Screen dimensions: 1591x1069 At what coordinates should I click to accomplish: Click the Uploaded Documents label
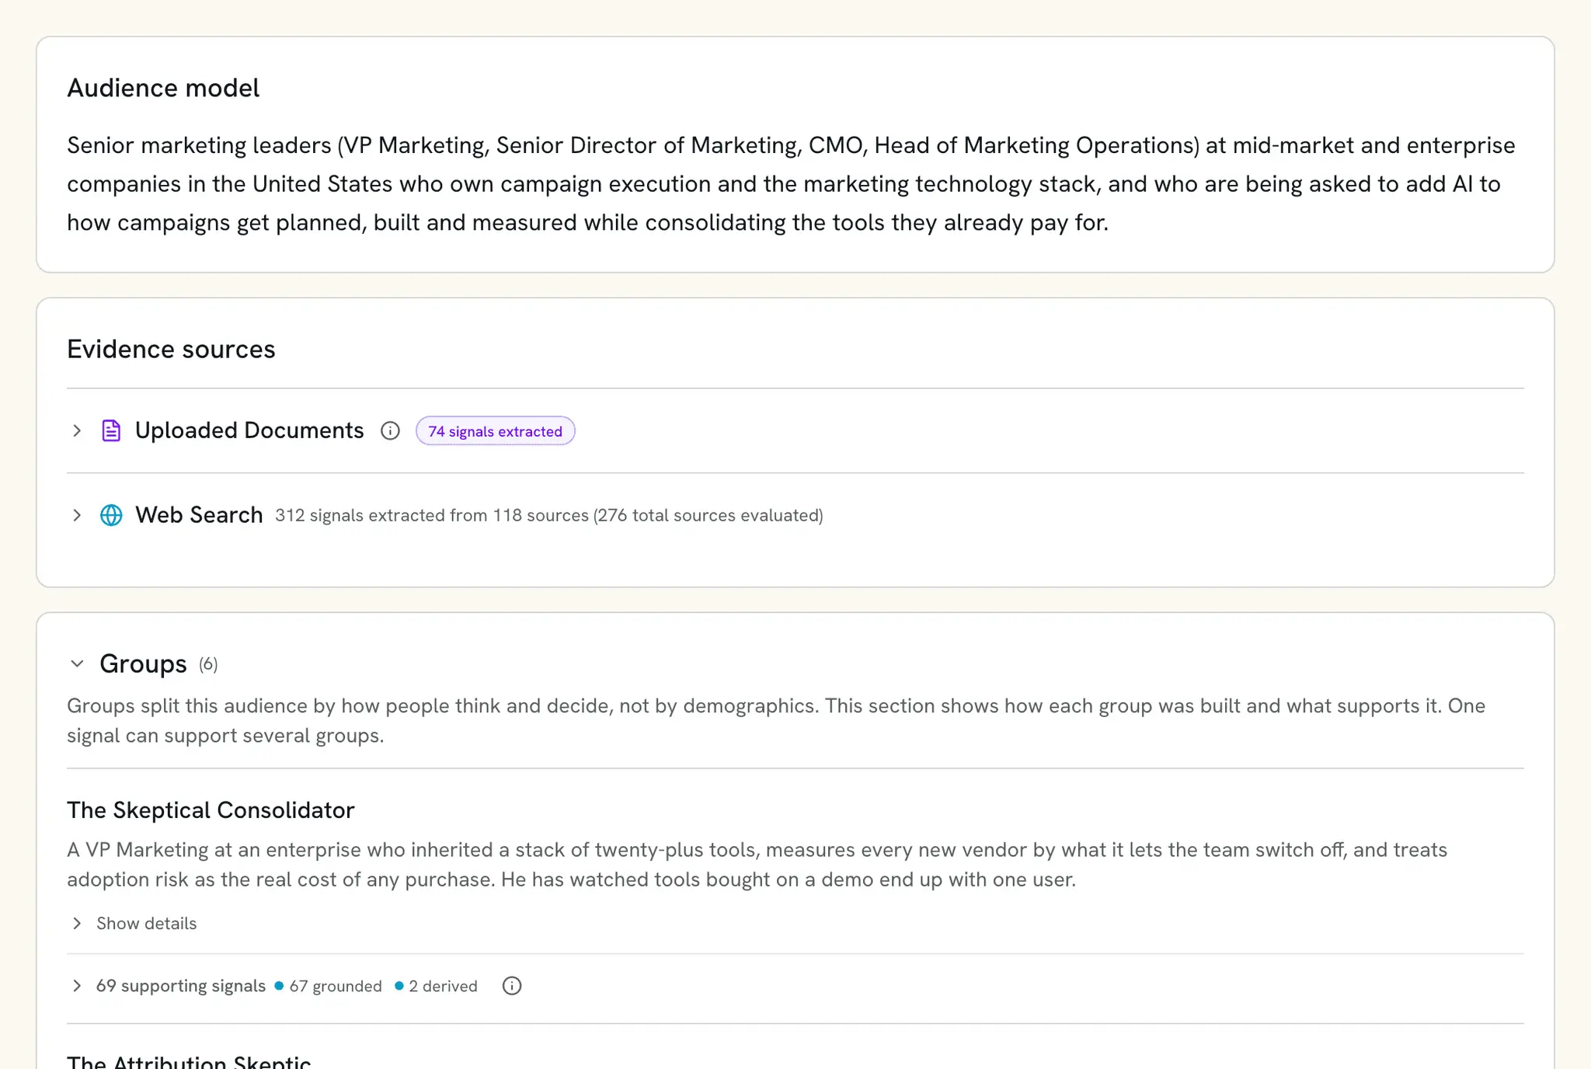[x=249, y=430]
